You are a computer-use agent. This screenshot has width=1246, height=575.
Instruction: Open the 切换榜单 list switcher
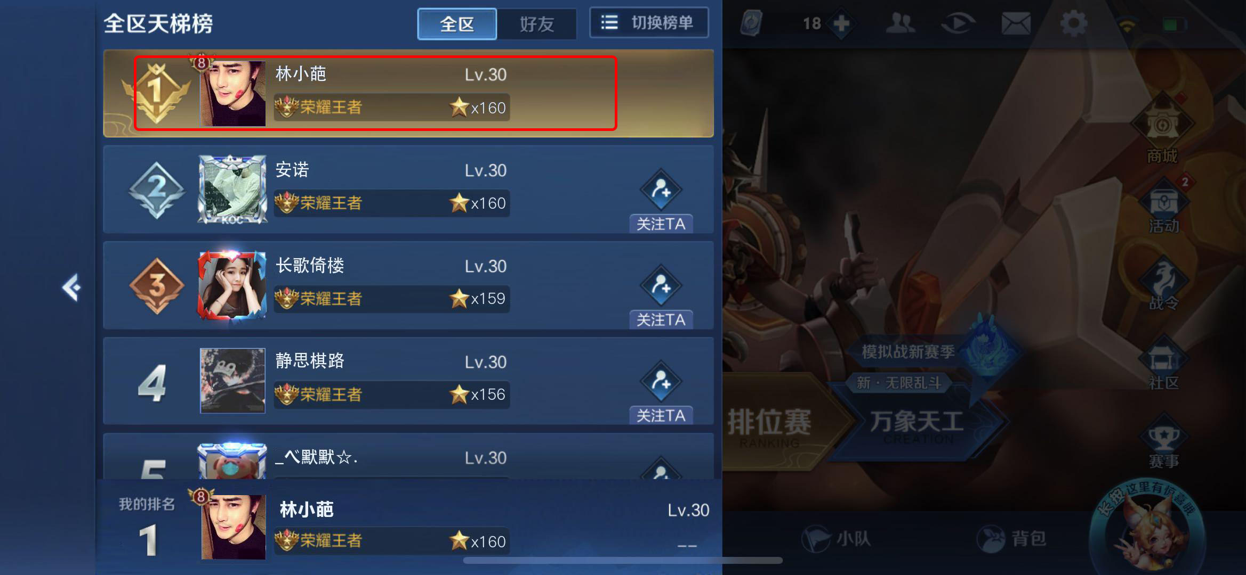click(649, 23)
